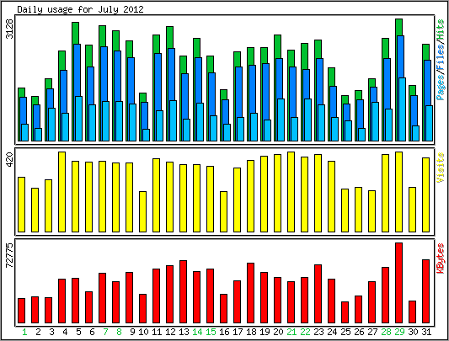Select day label 27 on the x-axis
449x341 pixels.
372,332
